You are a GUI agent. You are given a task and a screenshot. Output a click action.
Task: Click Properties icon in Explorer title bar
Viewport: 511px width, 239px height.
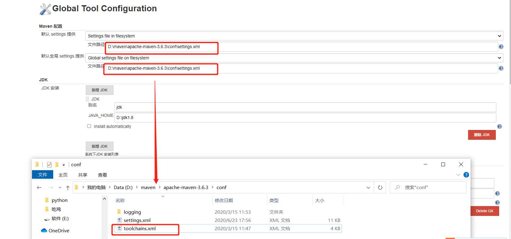[x=49, y=165]
